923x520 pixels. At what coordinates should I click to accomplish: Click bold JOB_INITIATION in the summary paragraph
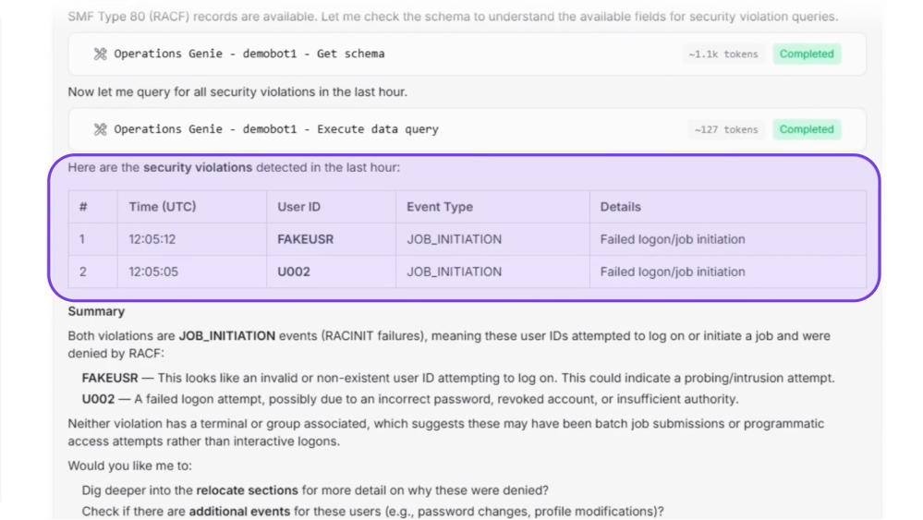point(226,336)
